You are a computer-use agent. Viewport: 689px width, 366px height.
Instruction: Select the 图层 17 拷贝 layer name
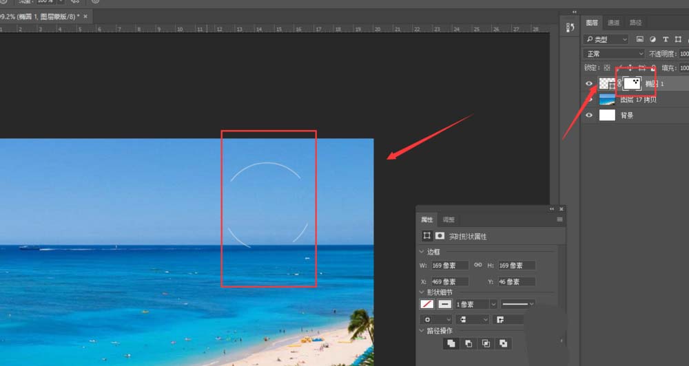(x=638, y=100)
